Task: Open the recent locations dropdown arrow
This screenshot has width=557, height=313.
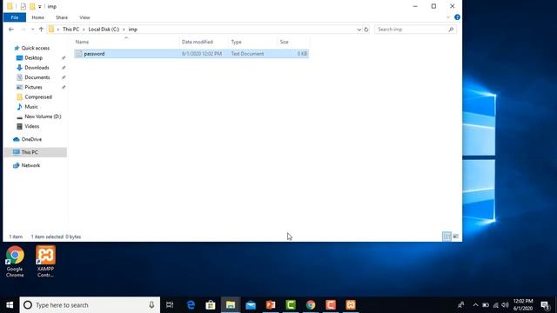Action: (x=33, y=30)
